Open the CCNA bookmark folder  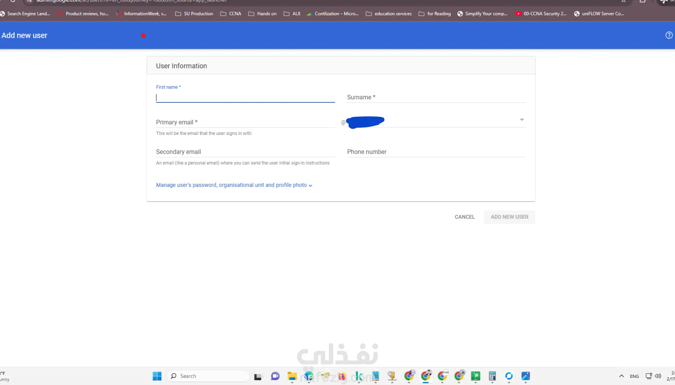click(231, 13)
